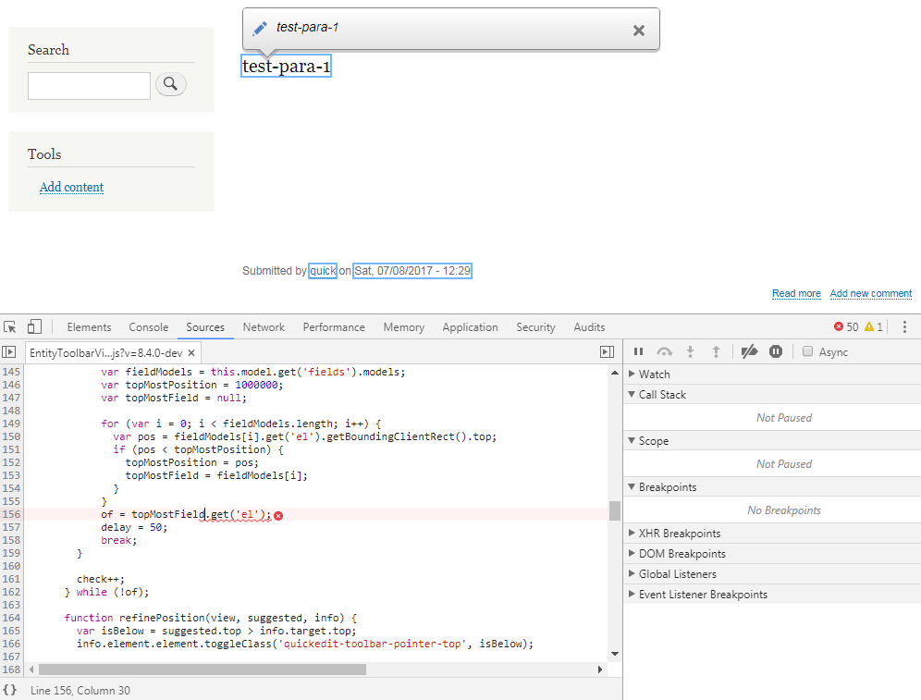Click line number 156 in the gutter
921x700 pixels.
click(x=11, y=514)
